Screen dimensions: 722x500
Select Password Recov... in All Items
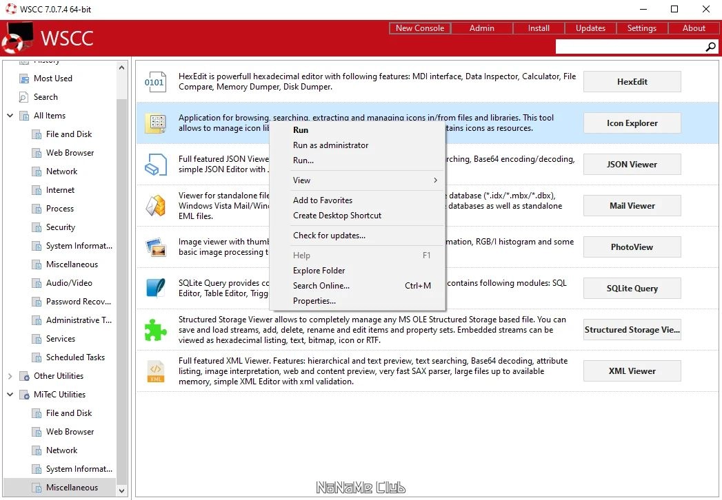coord(79,302)
